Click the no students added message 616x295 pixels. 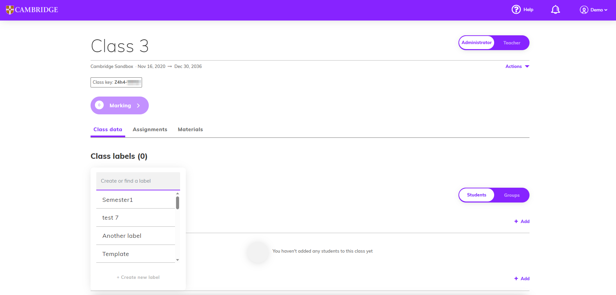322,251
